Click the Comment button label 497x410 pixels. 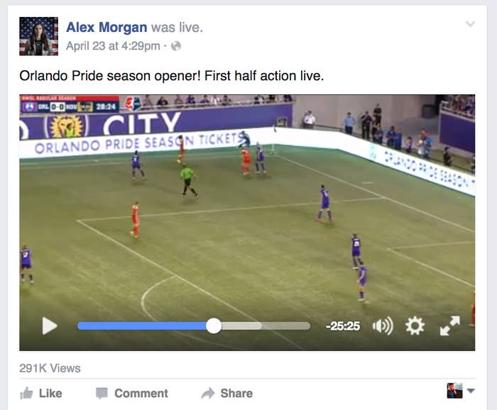141,393
